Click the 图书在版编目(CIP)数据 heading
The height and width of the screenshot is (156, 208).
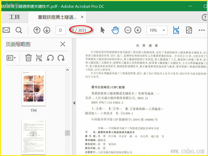(108, 87)
